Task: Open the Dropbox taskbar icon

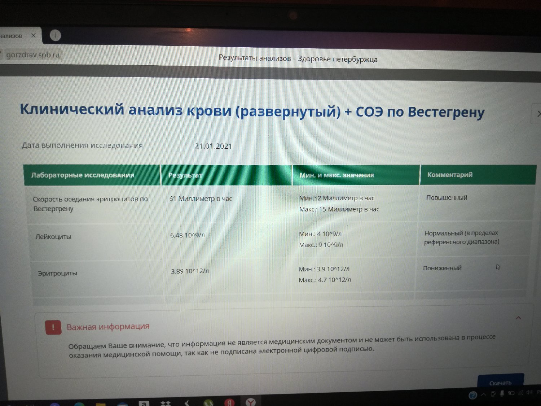Action: coord(166,403)
